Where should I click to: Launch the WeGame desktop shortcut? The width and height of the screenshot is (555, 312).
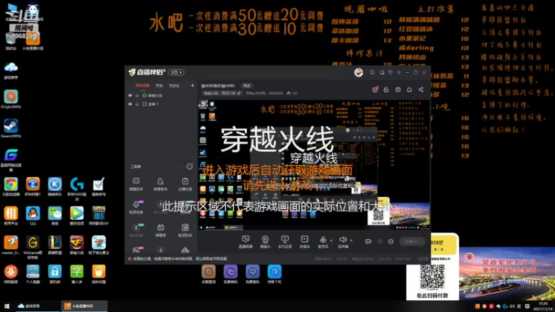point(33,246)
